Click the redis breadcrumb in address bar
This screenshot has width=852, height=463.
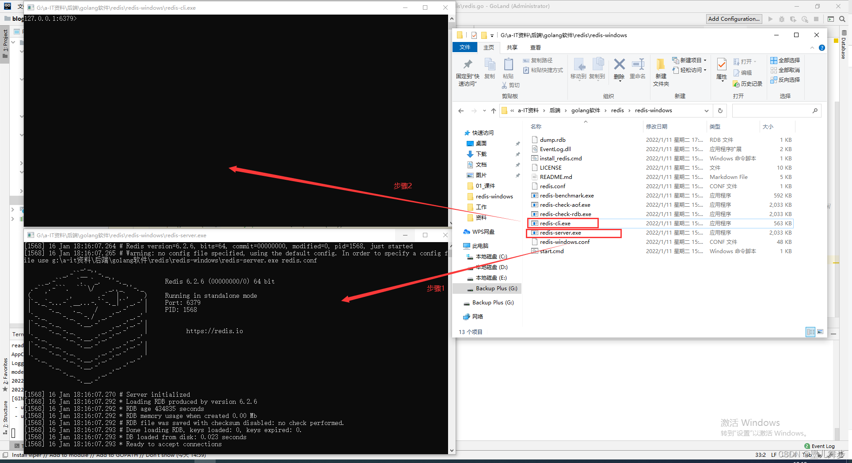[617, 110]
